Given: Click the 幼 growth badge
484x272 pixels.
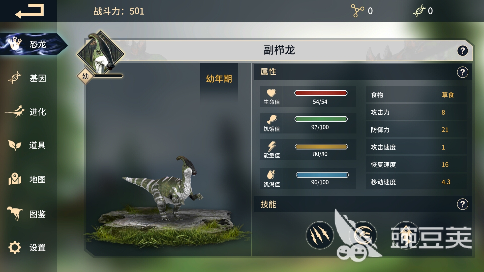Looking at the screenshot, I should point(85,76).
